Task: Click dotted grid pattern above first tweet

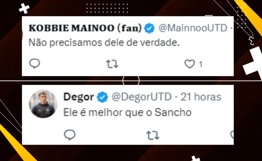Action: coord(107,8)
